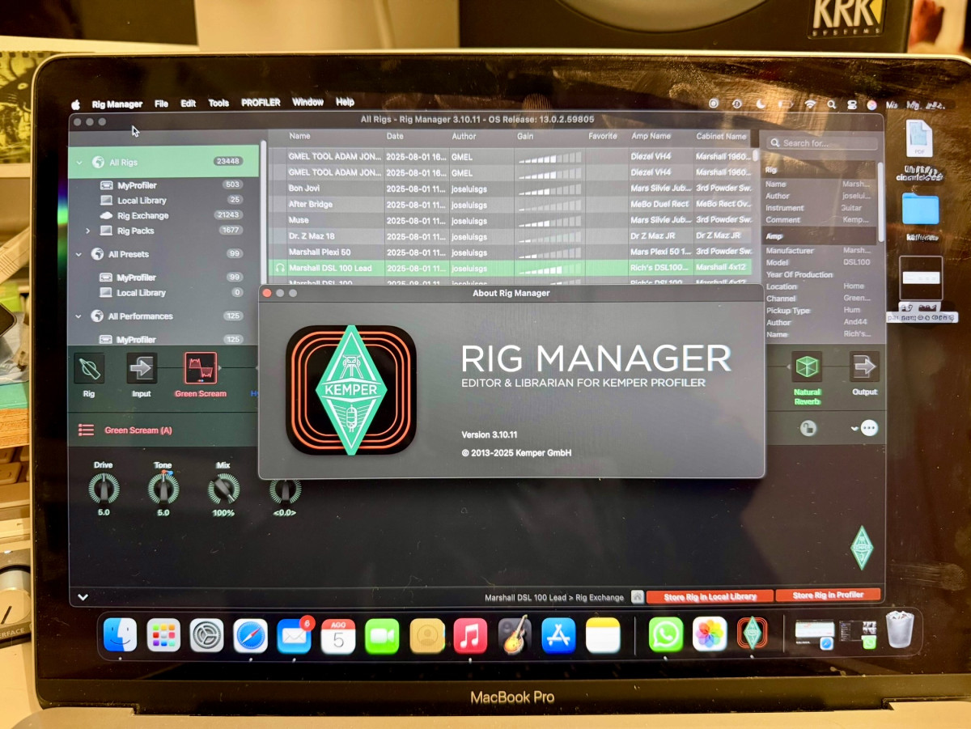This screenshot has width=971, height=729.
Task: Collapse the All Rigs tree section
Action: [x=79, y=163]
